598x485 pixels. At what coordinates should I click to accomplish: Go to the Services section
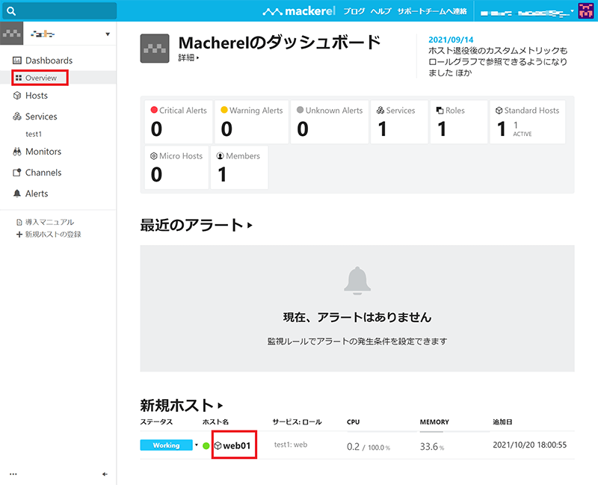[x=41, y=117]
